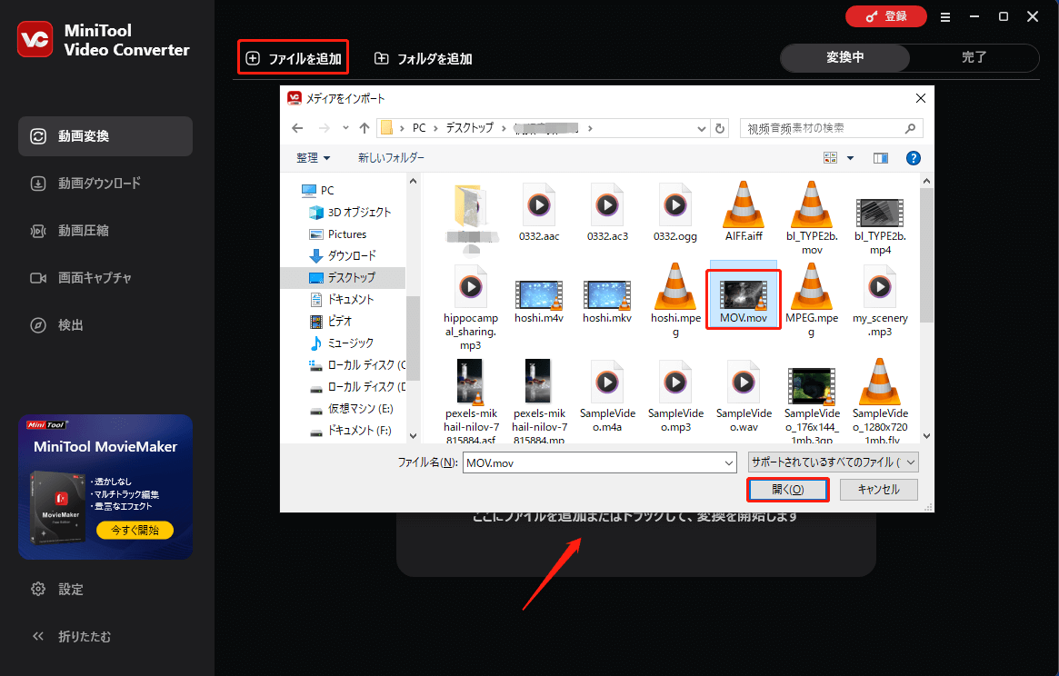This screenshot has width=1059, height=676.
Task: Select 3D オブジェクト in the tree
Action: 350,212
